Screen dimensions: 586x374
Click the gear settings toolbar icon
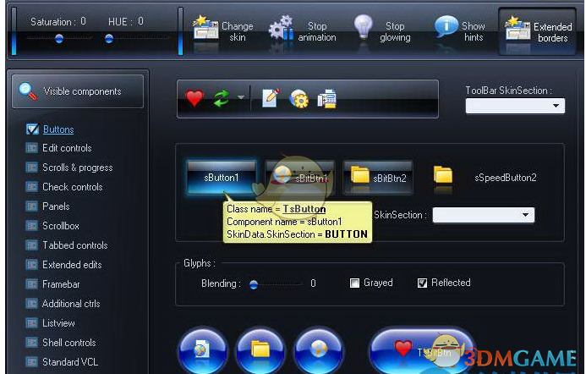point(298,99)
